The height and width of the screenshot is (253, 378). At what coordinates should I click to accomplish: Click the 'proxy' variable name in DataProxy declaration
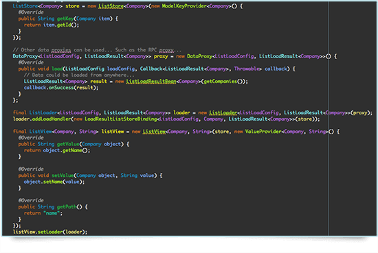pyautogui.click(x=161, y=56)
